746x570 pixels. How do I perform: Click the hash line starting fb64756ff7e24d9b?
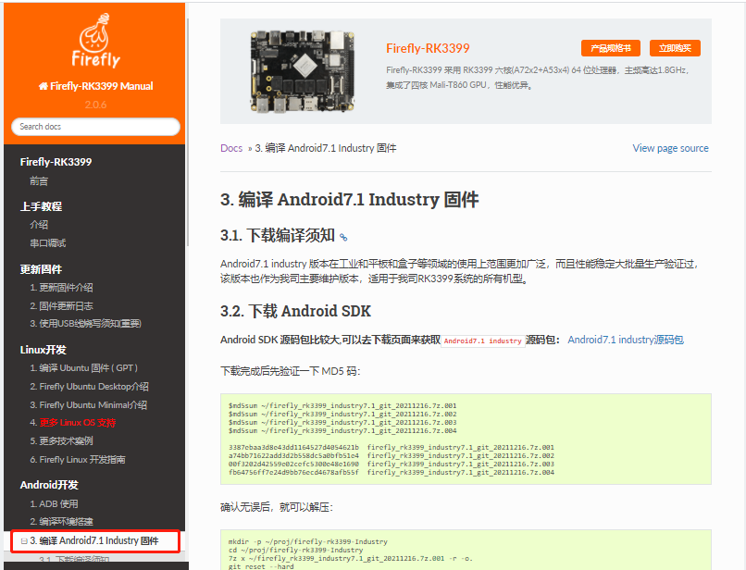392,473
